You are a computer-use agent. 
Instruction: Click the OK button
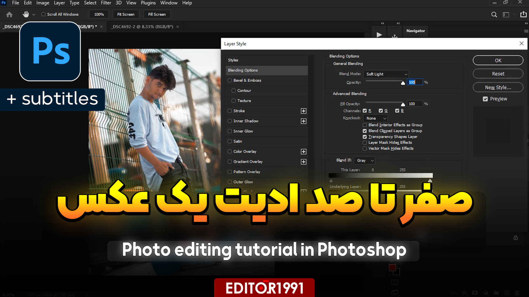498,60
